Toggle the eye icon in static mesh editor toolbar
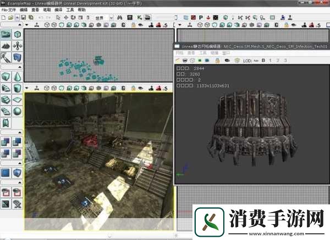Image resolution: width=330 pixels, height=240 pixels. [x=227, y=60]
